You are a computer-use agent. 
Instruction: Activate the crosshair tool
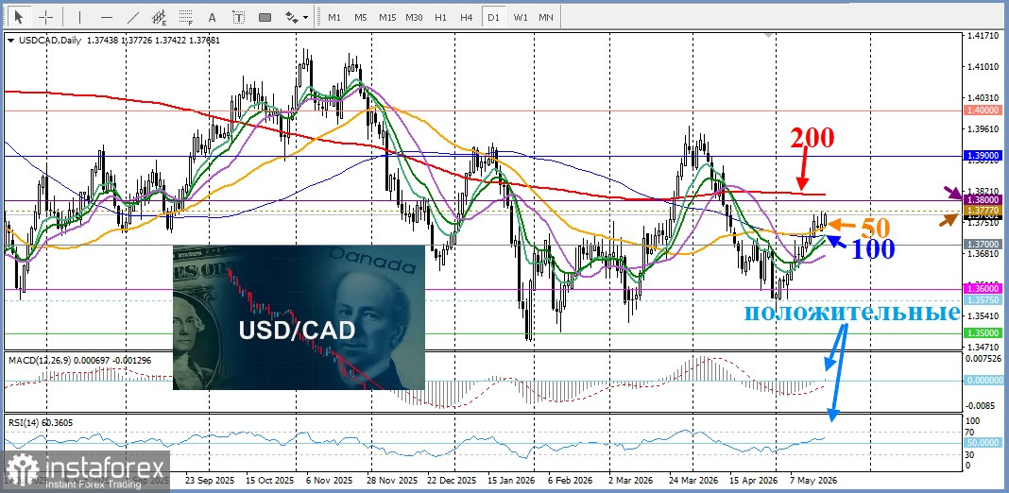(x=45, y=17)
